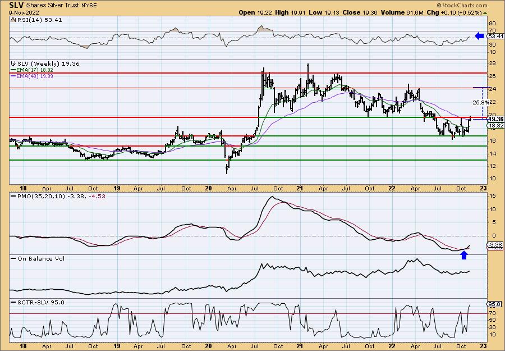Click the green up triangle after Chg
Screen dimensions: 505x351
tap(485, 13)
